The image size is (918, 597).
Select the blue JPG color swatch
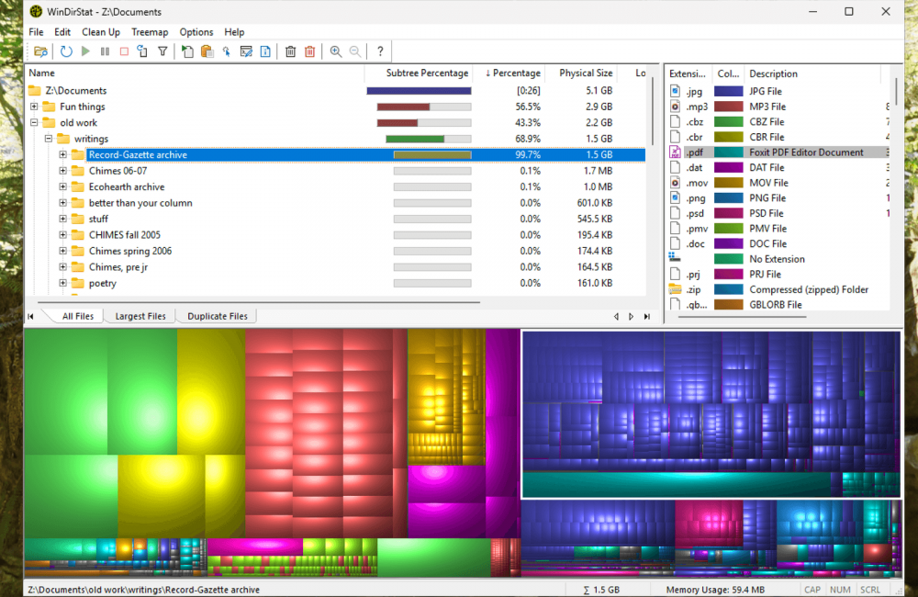coord(728,92)
